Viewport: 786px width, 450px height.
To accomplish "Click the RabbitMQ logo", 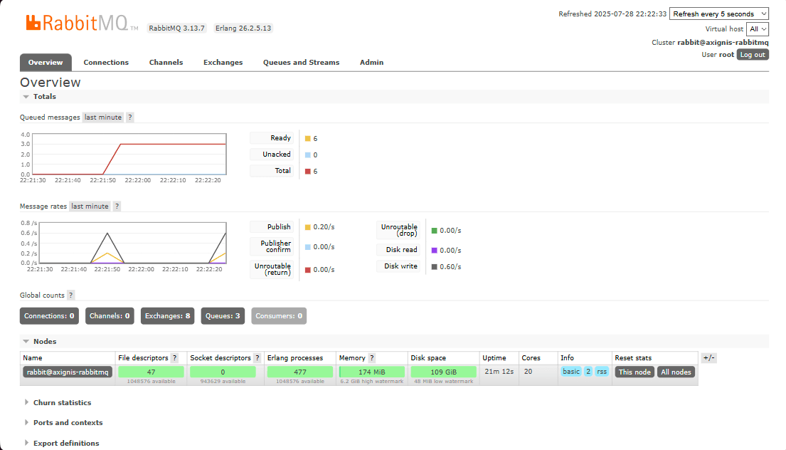I will 82,23.
